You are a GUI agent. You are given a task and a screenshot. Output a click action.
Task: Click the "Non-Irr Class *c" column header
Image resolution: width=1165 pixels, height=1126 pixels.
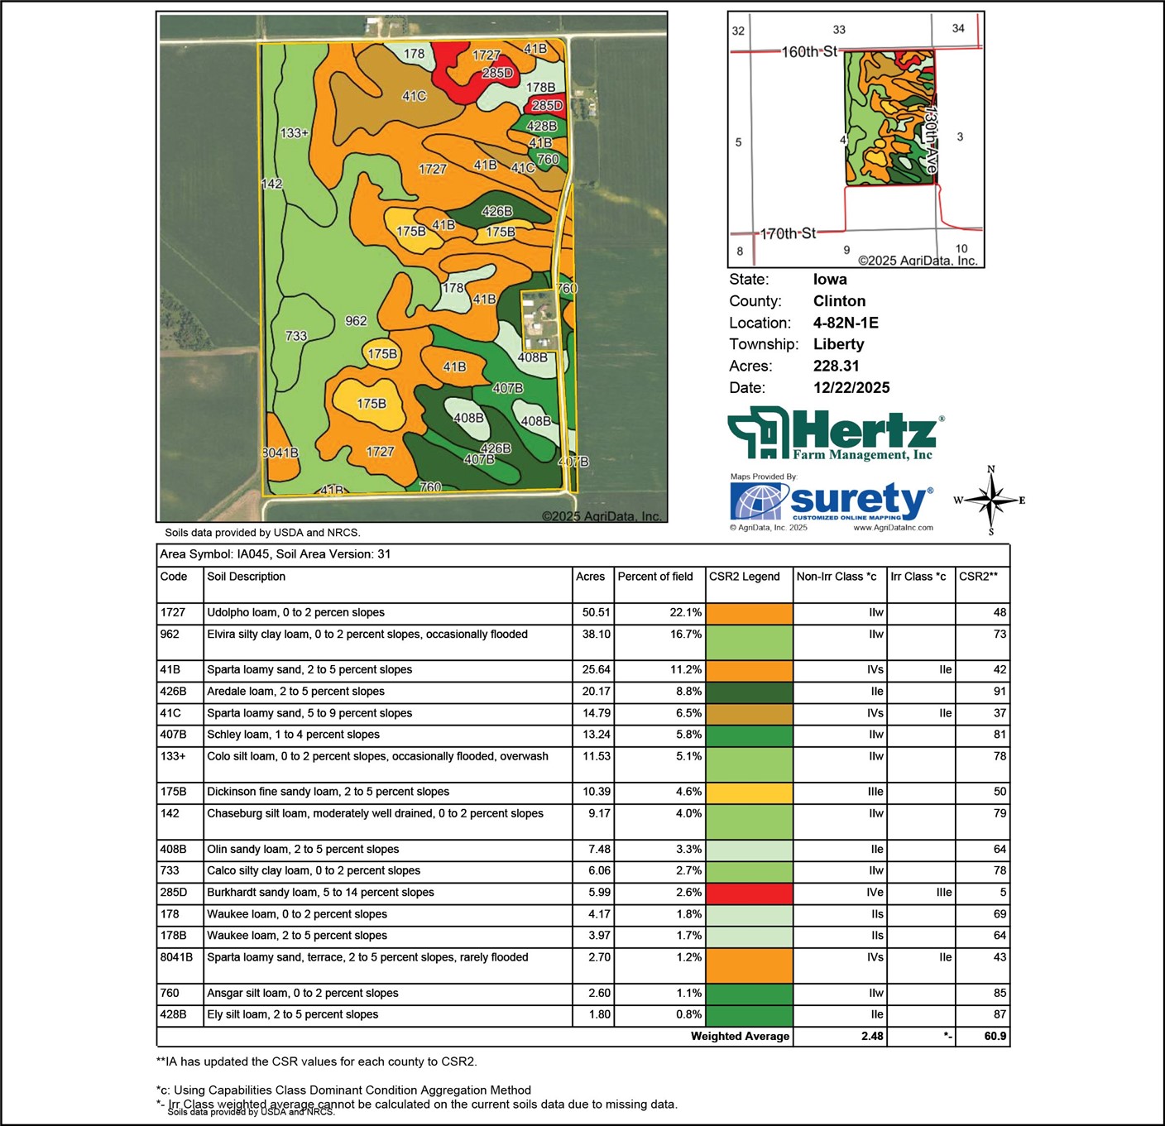[x=837, y=577]
